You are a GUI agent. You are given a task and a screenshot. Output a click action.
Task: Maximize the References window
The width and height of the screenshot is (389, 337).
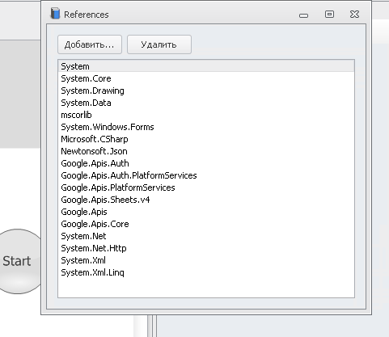(x=329, y=14)
